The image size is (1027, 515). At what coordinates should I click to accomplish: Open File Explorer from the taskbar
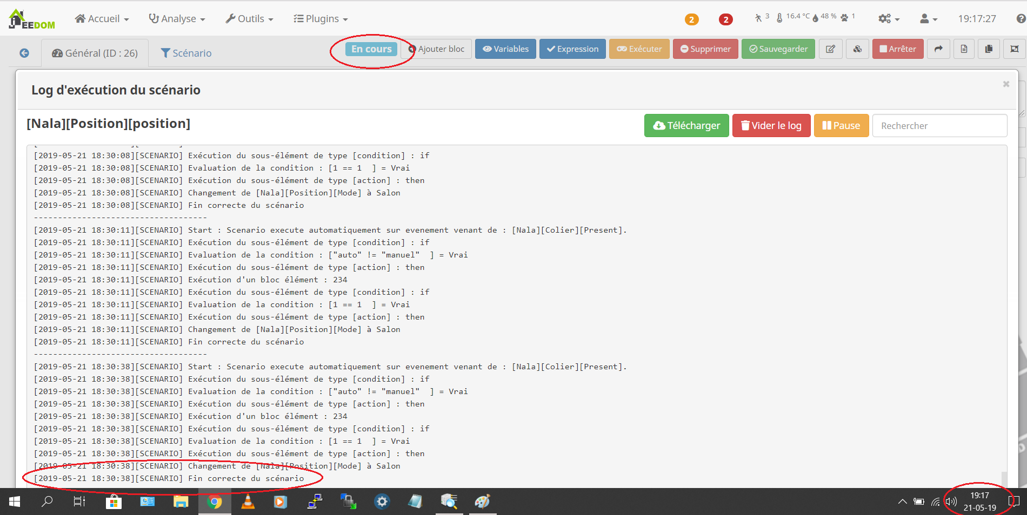[181, 502]
